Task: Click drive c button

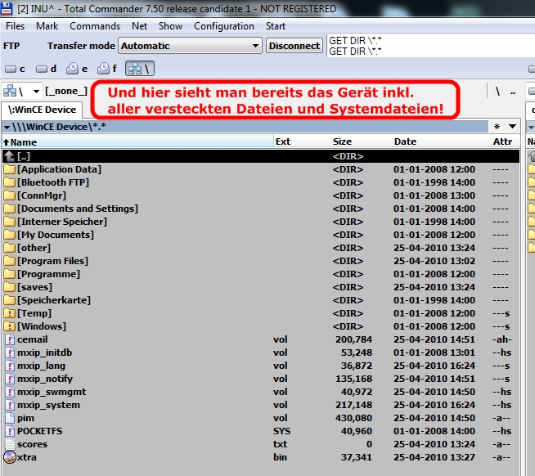Action: (x=15, y=69)
